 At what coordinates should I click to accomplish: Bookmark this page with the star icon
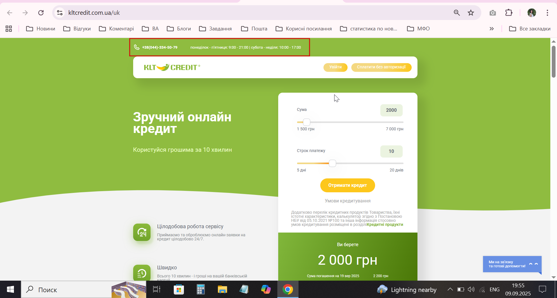tap(471, 13)
